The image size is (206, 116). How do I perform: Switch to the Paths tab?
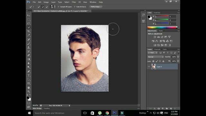click(x=164, y=49)
